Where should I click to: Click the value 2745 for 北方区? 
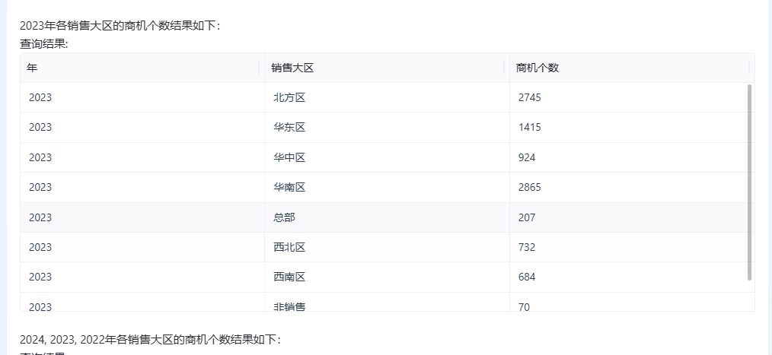(x=529, y=97)
